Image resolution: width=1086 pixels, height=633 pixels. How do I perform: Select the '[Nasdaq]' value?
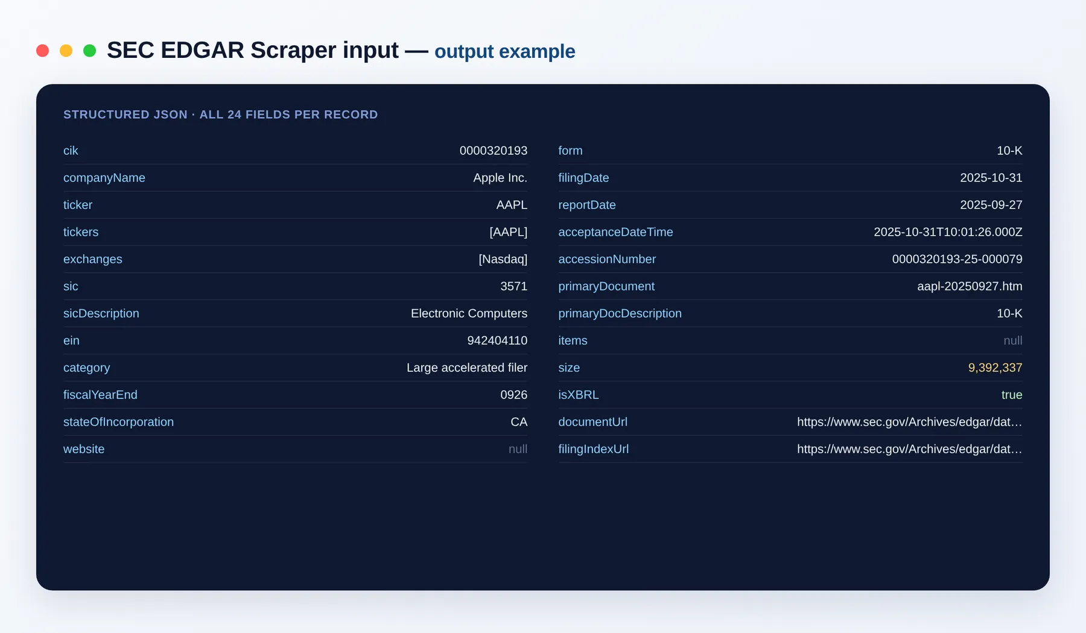pyautogui.click(x=503, y=259)
